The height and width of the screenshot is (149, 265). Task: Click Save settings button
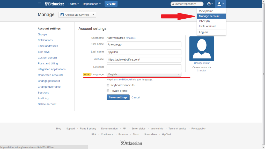click(118, 97)
